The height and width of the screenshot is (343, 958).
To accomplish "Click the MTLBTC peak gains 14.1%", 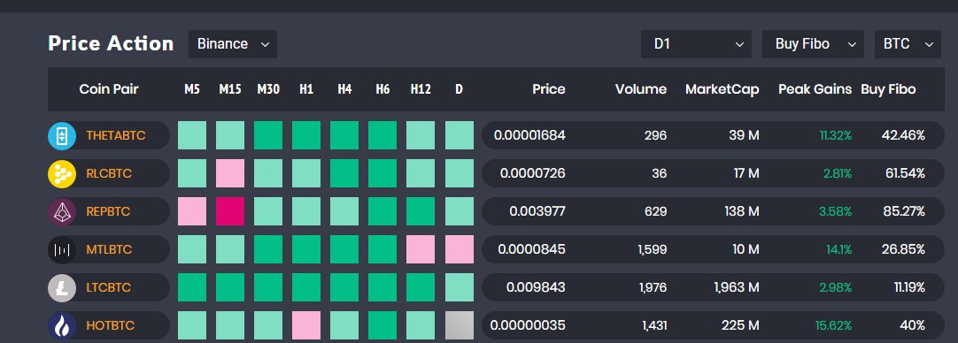I will pos(838,249).
